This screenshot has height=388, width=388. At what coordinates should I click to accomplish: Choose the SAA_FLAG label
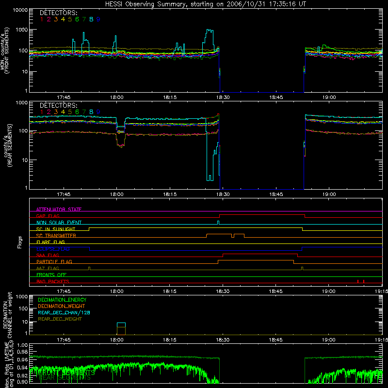click(48, 255)
